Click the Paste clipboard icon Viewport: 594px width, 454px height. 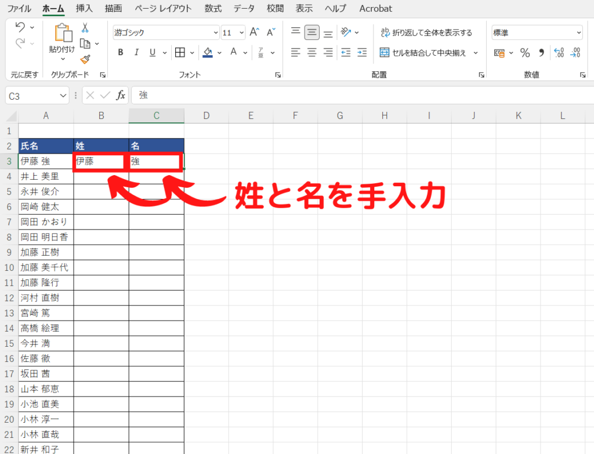(63, 33)
